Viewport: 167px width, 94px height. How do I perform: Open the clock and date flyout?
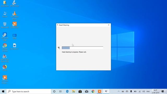tap(156, 92)
